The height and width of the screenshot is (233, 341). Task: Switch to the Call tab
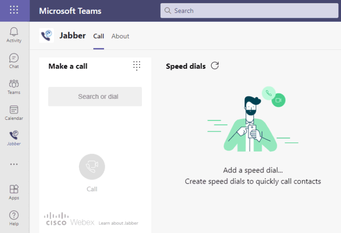99,36
